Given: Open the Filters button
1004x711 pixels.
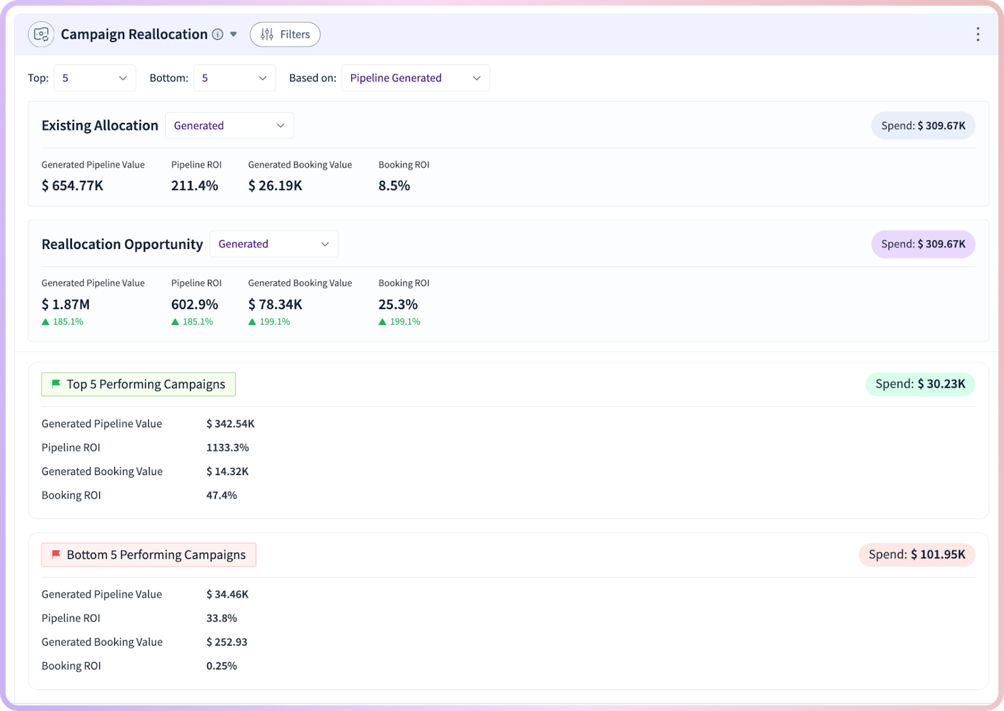Looking at the screenshot, I should click(285, 34).
